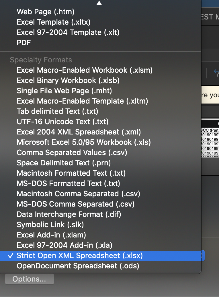Choose PDF as the save format
This screenshot has height=297, width=219.
click(24, 43)
